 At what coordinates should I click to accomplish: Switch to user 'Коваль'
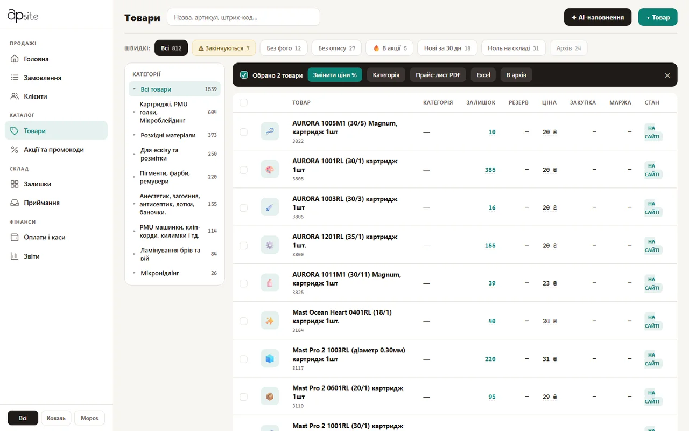[56, 418]
